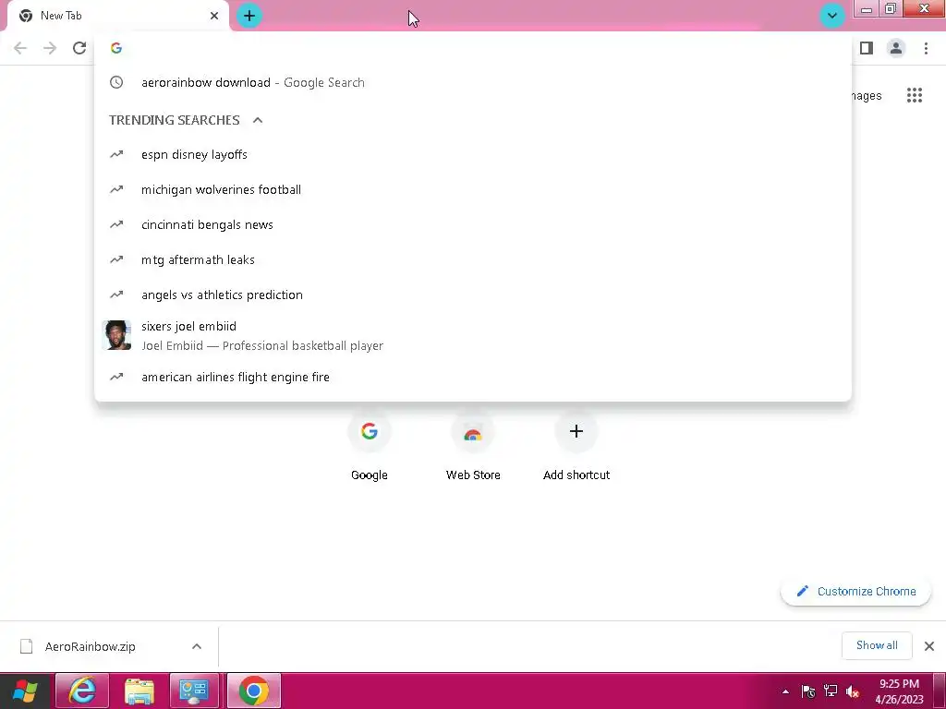Image resolution: width=946 pixels, height=709 pixels.
Task: Open the Control Panel taskbar icon
Action: (194, 691)
